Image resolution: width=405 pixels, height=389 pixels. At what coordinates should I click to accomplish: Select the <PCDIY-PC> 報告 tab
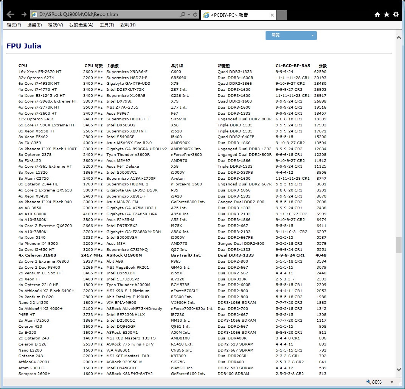[x=238, y=15]
